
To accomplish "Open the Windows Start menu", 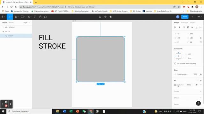I will [3, 111].
